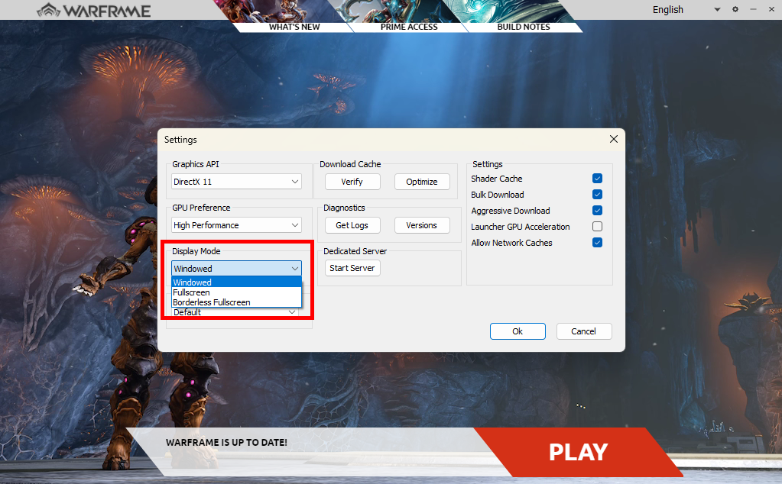Viewport: 782px width, 484px height.
Task: Verify the download cache
Action: [x=352, y=182]
